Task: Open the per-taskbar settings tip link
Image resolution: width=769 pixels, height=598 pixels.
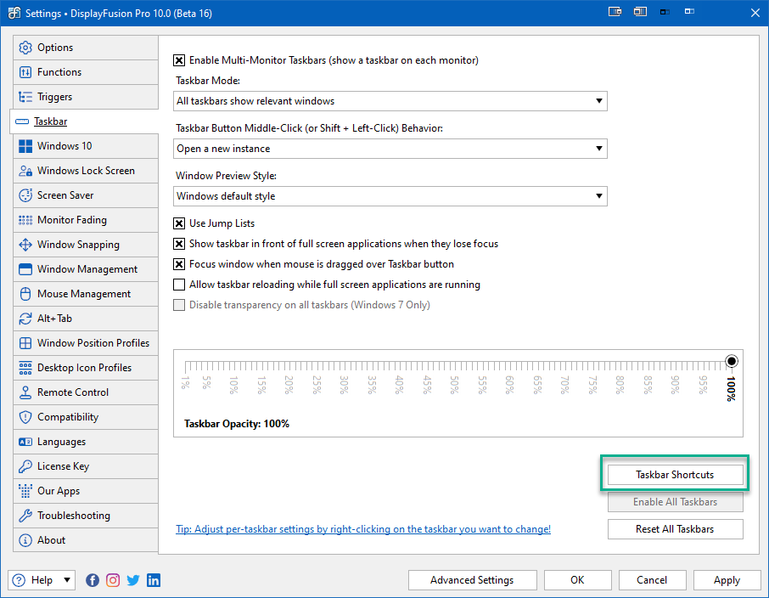Action: tap(363, 529)
